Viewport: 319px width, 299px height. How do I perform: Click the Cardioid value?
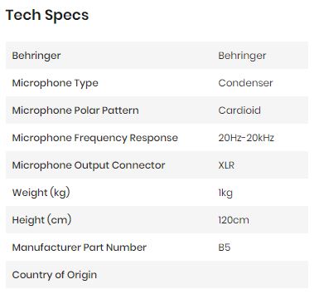(239, 110)
